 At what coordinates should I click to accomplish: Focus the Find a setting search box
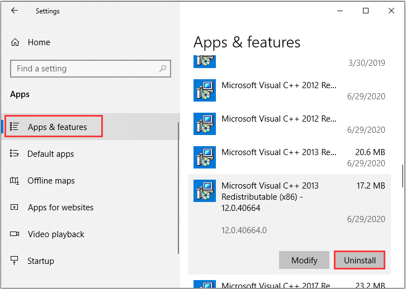point(91,69)
